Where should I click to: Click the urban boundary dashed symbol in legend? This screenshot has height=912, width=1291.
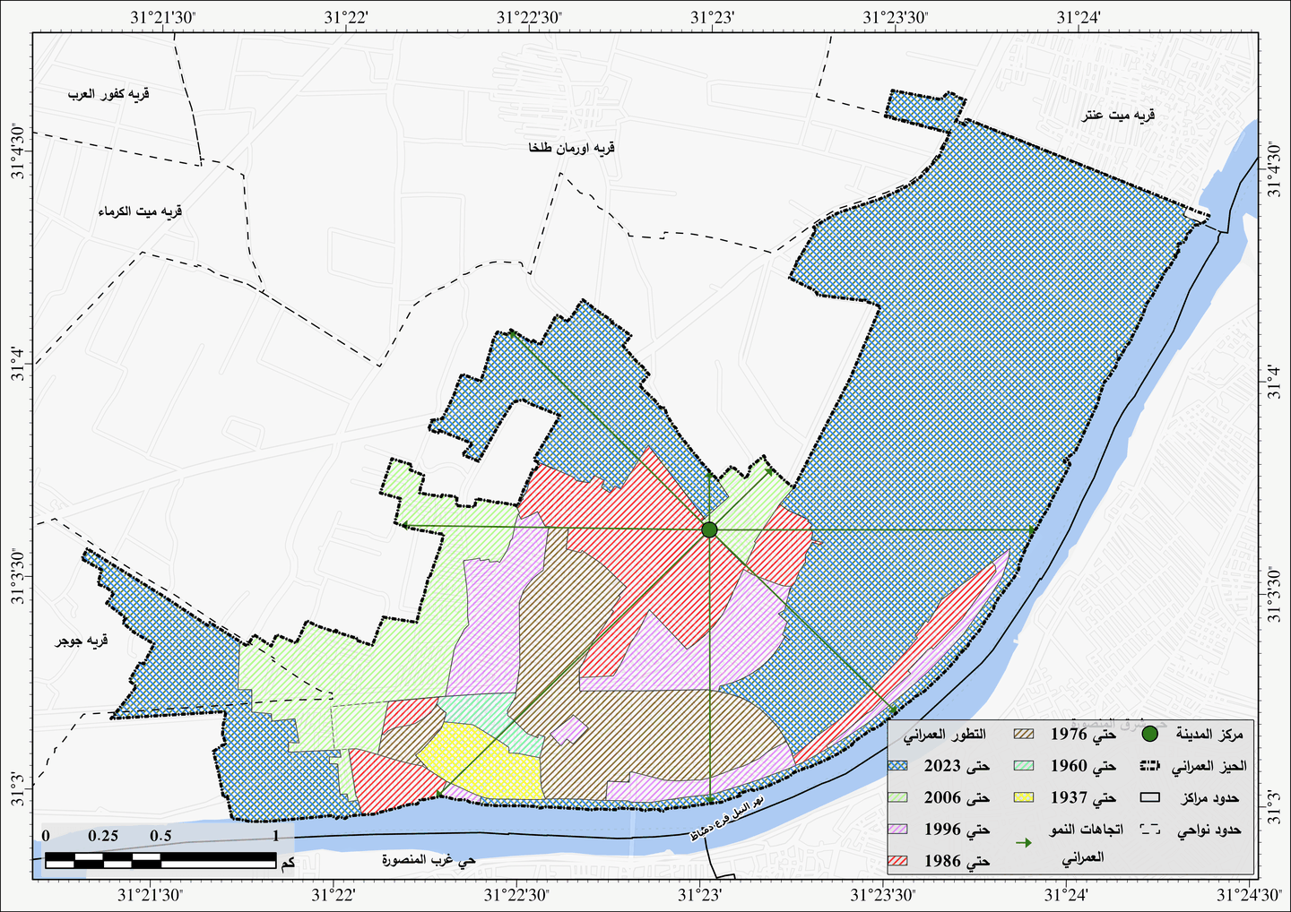pyautogui.click(x=1151, y=767)
